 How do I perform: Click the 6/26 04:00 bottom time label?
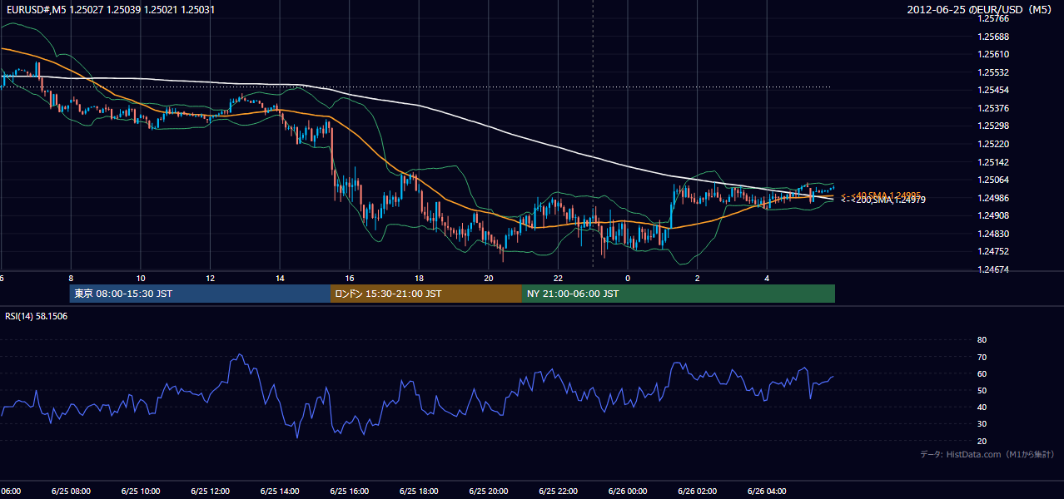[767, 492]
